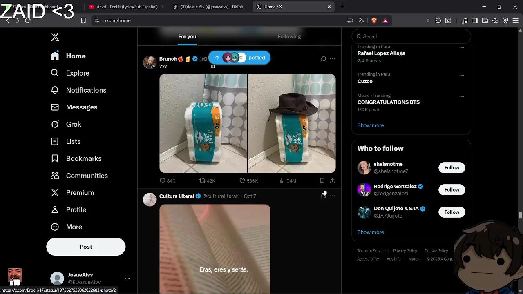Image resolution: width=523 pixels, height=294 pixels.
Task: Share Brunoh's post
Action: (x=333, y=180)
